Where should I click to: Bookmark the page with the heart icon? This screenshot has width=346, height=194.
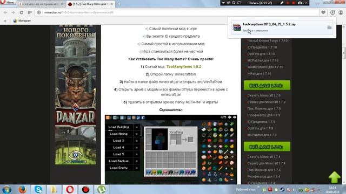323,12
